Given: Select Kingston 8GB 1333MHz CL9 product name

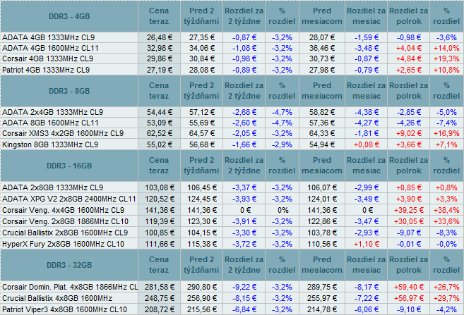Looking at the screenshot, I should (x=50, y=144).
